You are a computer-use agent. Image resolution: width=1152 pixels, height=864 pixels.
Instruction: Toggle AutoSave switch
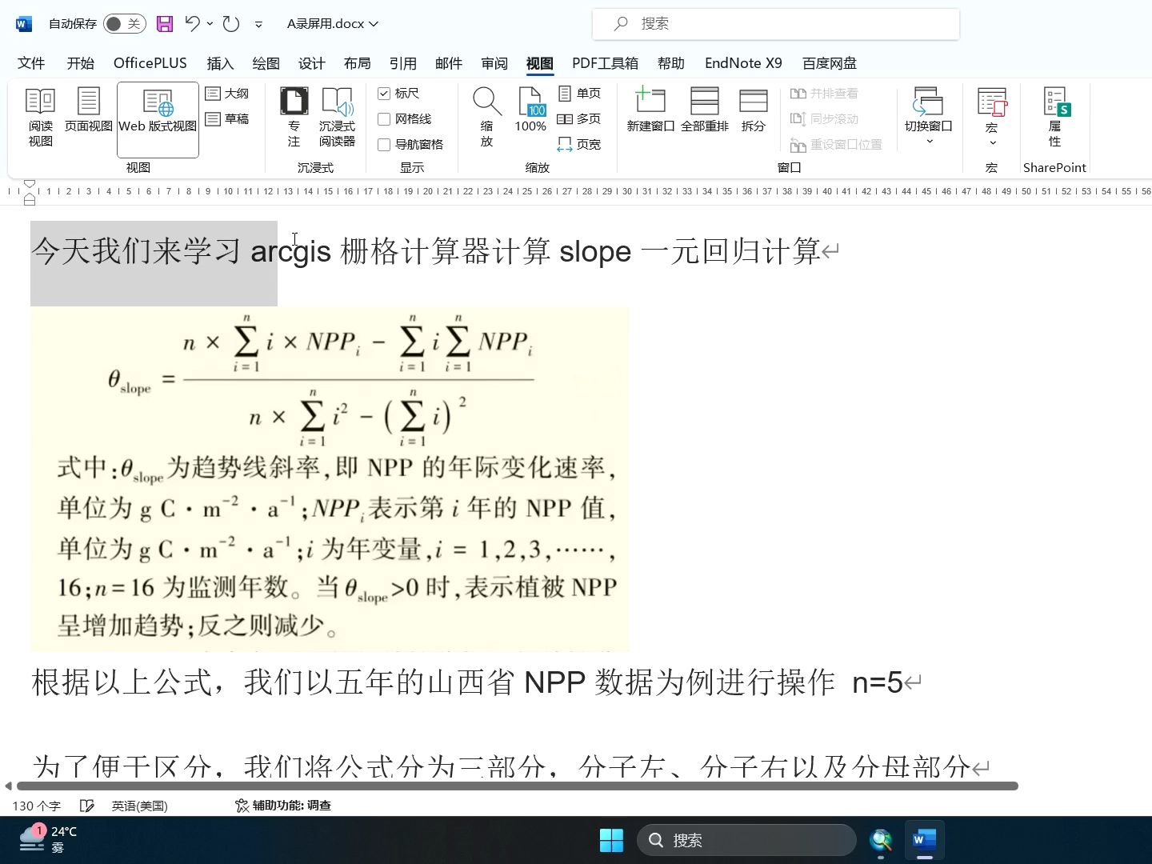pyautogui.click(x=124, y=24)
